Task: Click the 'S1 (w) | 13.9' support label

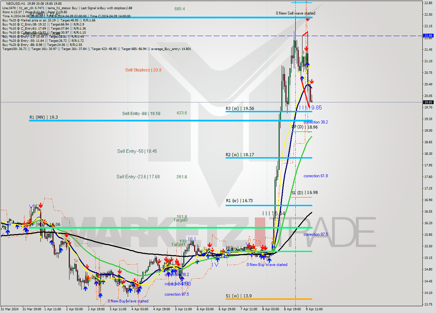Action: (x=238, y=296)
